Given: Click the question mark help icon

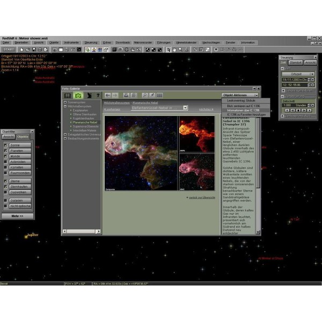Looking at the screenshot, I should [x=98, y=95].
